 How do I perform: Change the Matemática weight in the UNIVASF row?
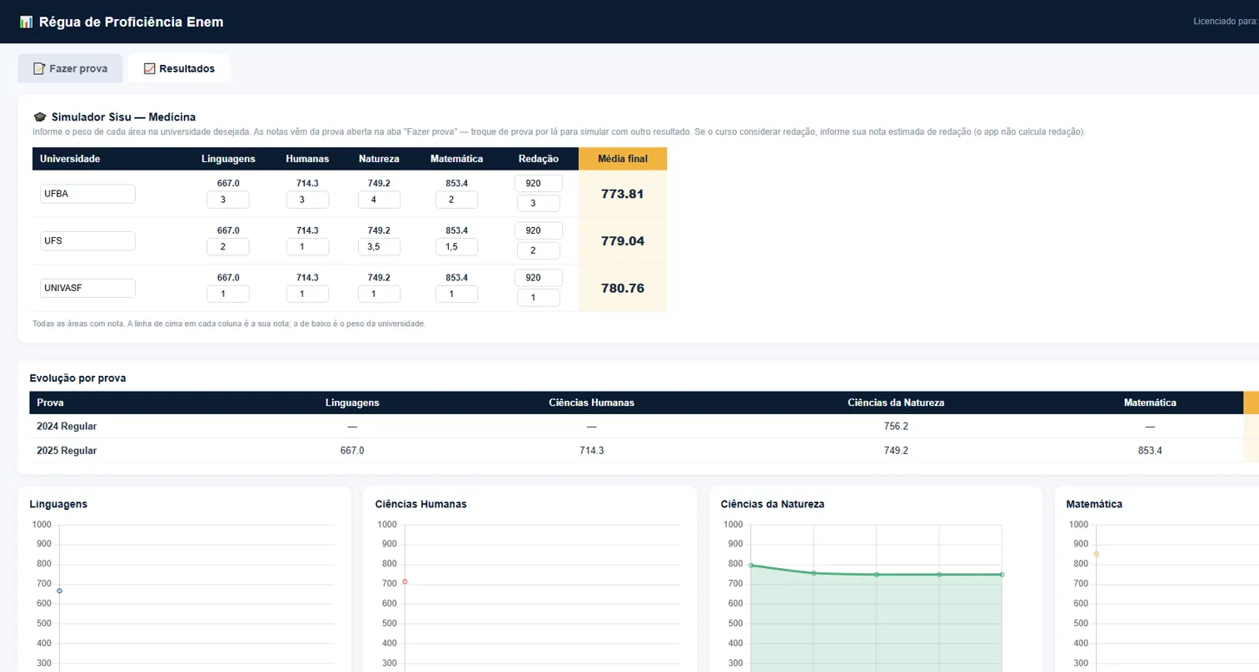coord(456,294)
